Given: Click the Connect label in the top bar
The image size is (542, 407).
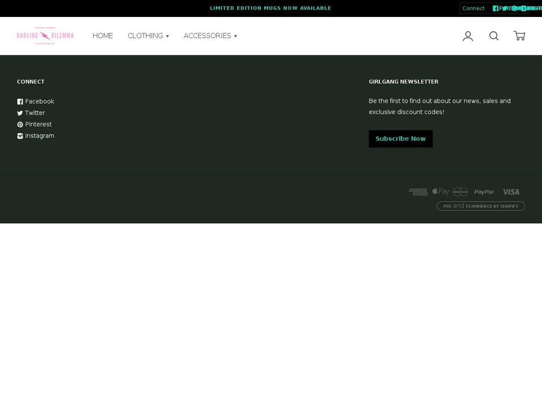Looking at the screenshot, I should 473,8.
